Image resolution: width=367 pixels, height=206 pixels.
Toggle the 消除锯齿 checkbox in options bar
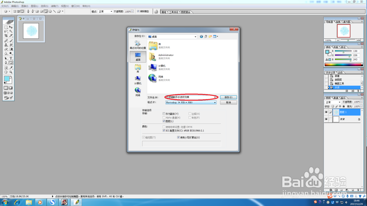(138, 11)
